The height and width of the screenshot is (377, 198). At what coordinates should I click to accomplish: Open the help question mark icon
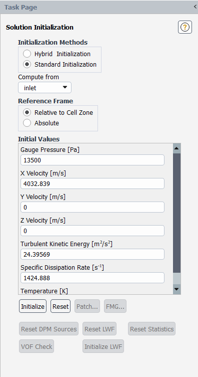coord(185,27)
